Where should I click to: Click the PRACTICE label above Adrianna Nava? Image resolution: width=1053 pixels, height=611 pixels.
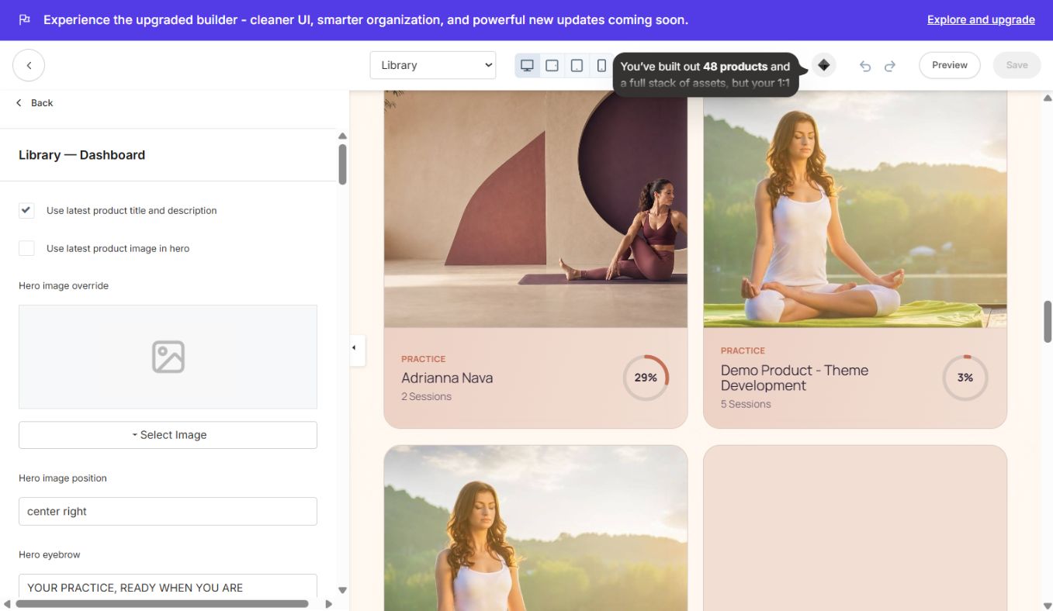point(424,359)
